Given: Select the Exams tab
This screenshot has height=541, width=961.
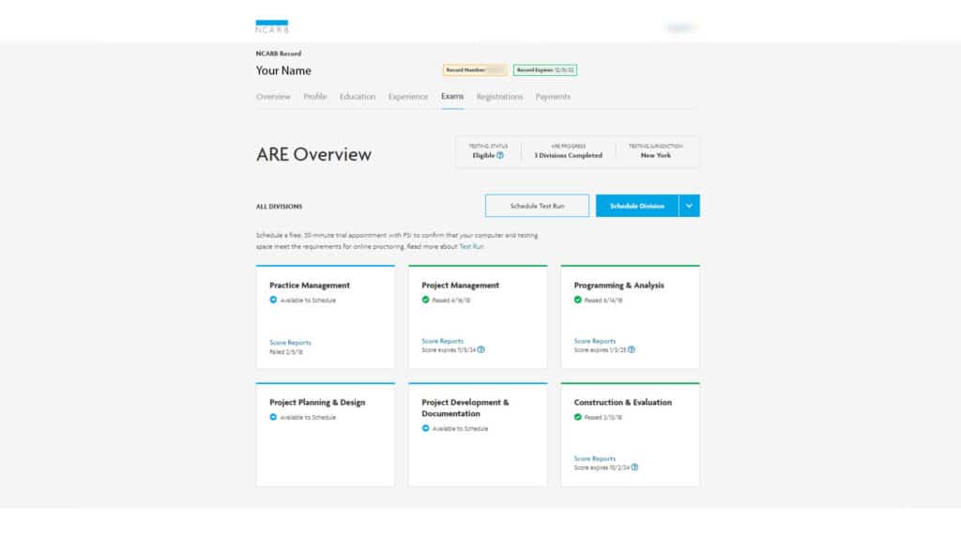Looking at the screenshot, I should click(x=452, y=97).
